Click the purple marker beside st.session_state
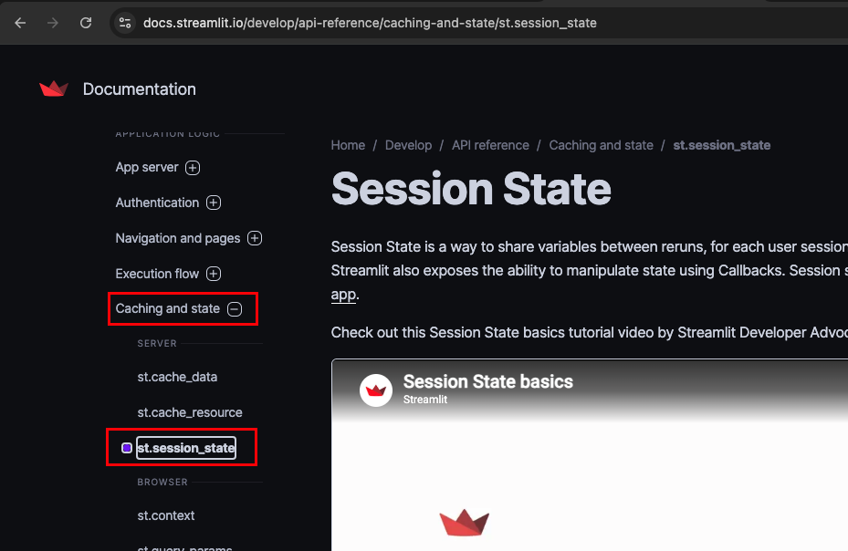 [x=127, y=448]
